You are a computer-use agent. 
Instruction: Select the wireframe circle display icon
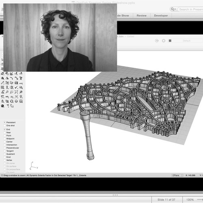(x=12, y=101)
